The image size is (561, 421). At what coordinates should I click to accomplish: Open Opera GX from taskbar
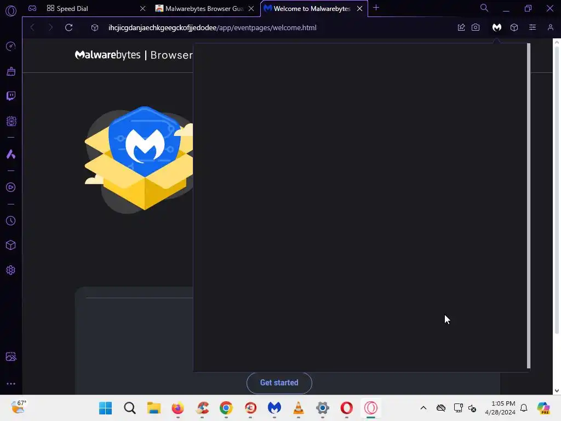[371, 408]
